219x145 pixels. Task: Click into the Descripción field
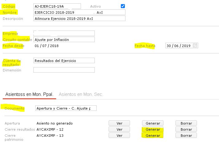[x=79, y=19]
